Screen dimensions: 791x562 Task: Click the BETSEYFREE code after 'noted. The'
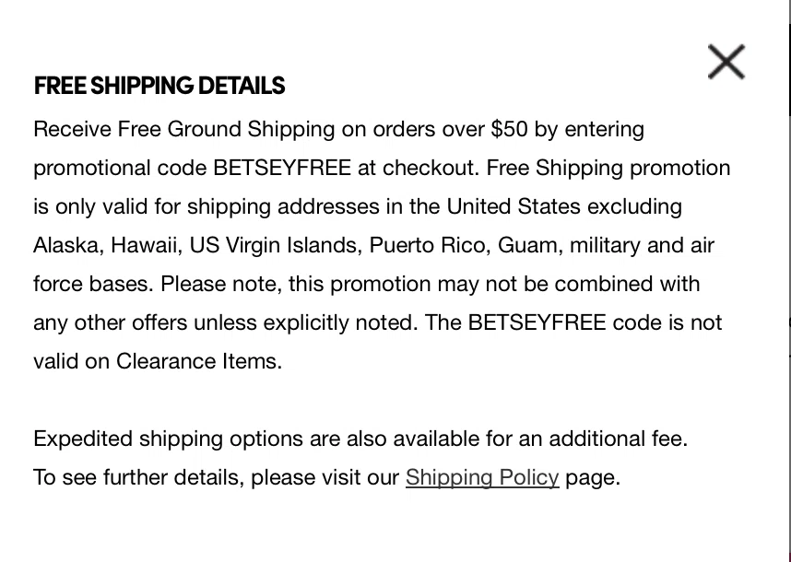click(x=537, y=322)
